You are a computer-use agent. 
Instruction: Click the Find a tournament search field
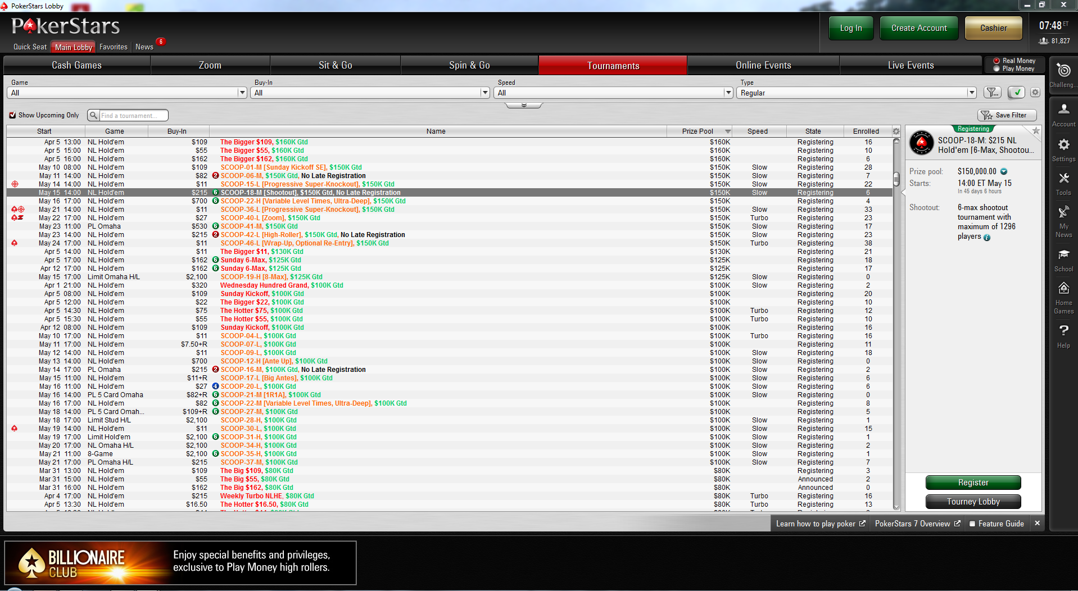[133, 115]
